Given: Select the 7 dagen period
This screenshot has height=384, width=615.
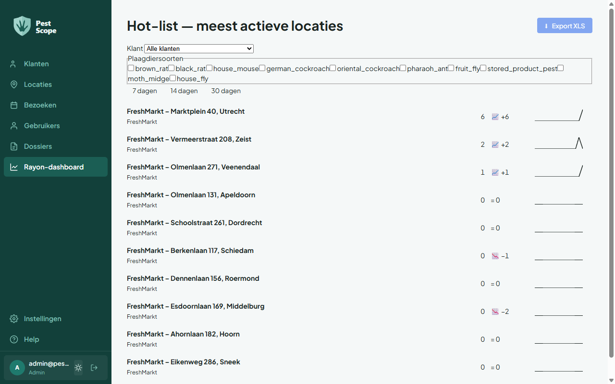Looking at the screenshot, I should [x=145, y=91].
